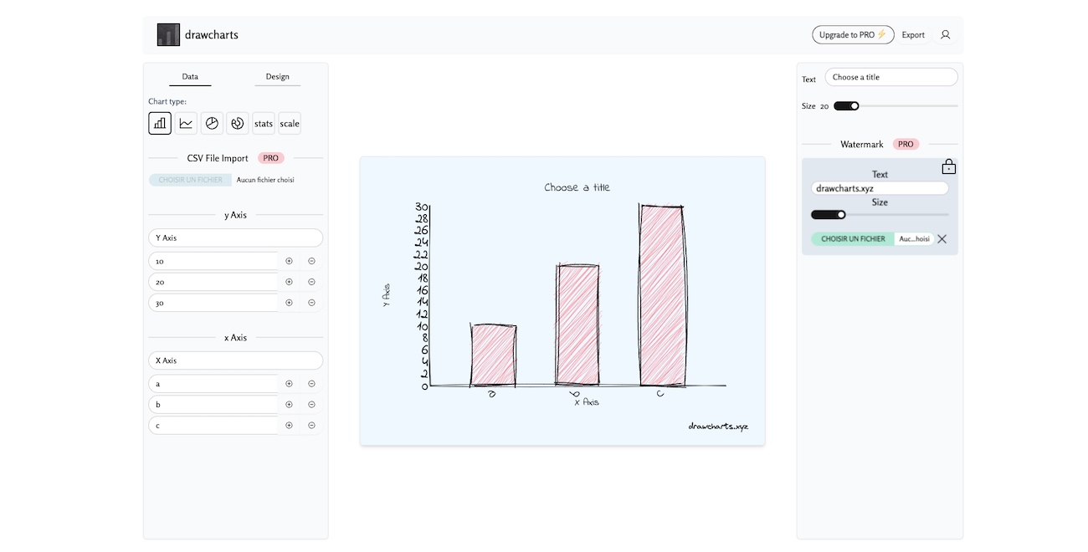Select the scale chart type

290,123
